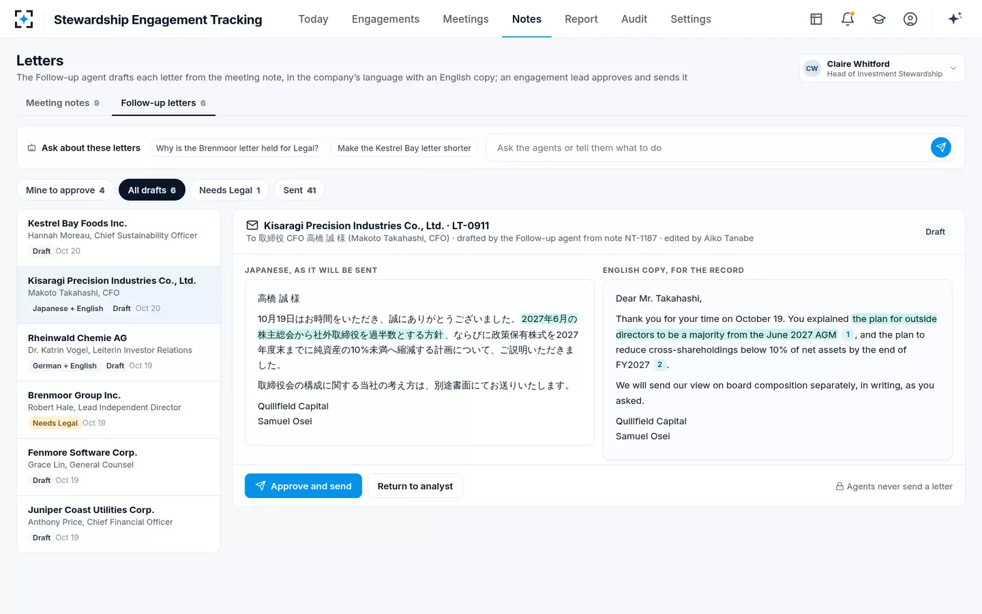The height and width of the screenshot is (614, 982).
Task: Click the lock icon beside Agents never send
Action: click(x=840, y=486)
